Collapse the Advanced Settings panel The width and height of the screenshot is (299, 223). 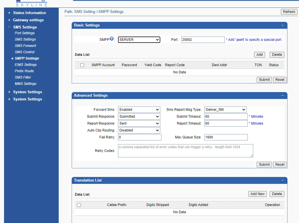(x=283, y=96)
